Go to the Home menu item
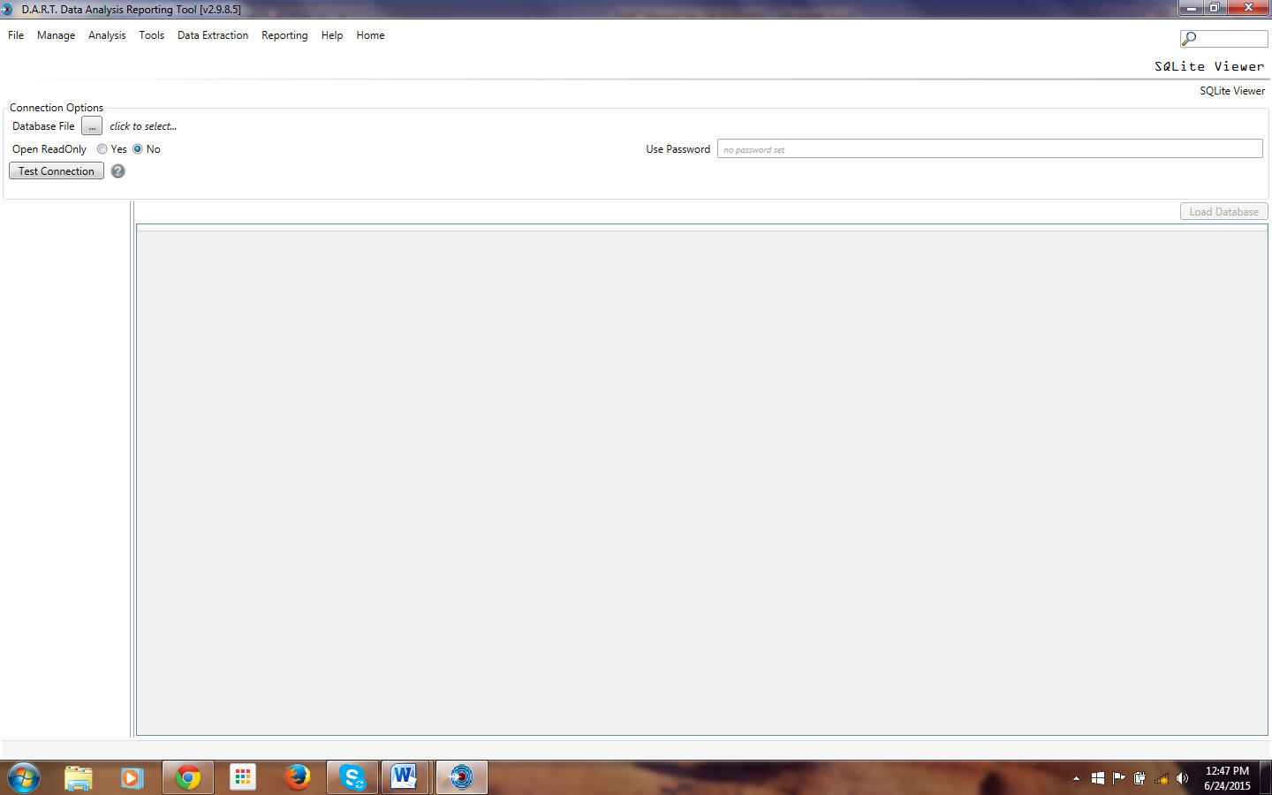Screen dimensions: 1272x795 (370, 35)
